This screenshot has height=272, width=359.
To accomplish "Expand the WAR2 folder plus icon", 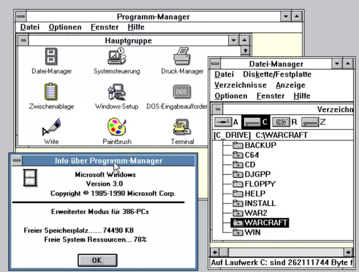I will pyautogui.click(x=238, y=213).
